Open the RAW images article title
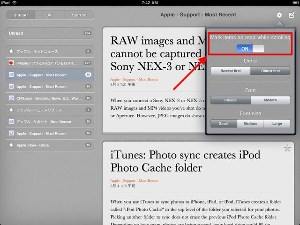This screenshot has width=300, height=225. pos(157,53)
